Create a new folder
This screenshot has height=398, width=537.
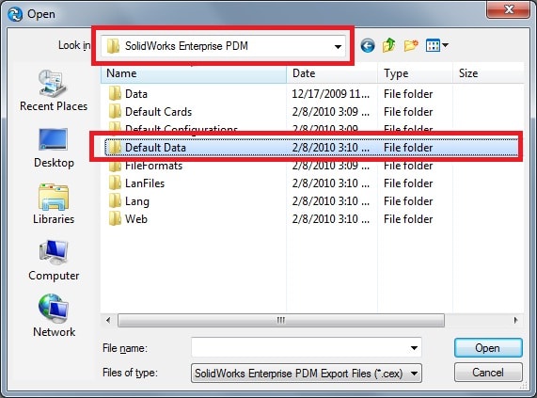pyautogui.click(x=411, y=45)
